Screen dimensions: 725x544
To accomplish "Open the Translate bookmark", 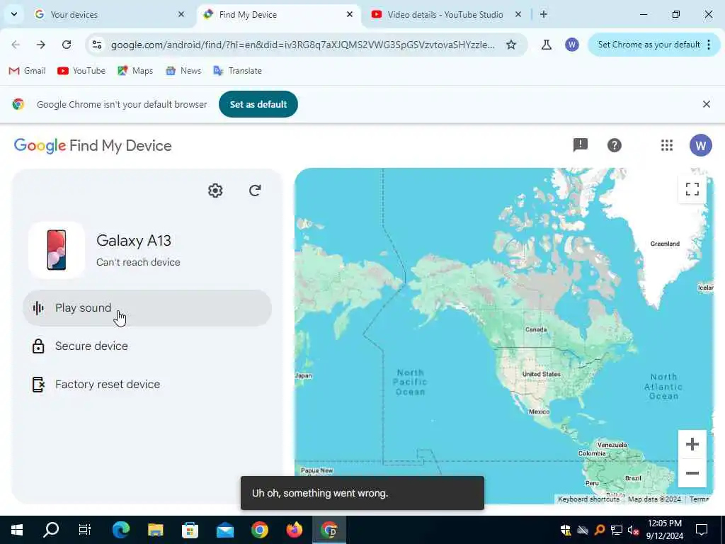I will click(238, 71).
